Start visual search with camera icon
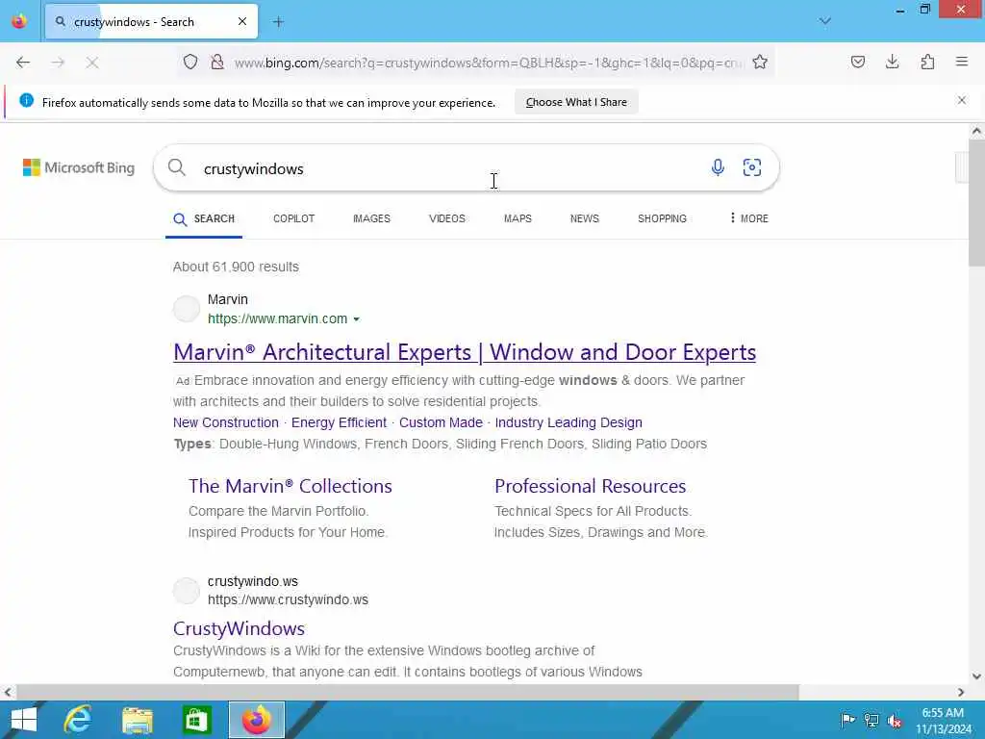This screenshot has height=739, width=985. point(752,167)
